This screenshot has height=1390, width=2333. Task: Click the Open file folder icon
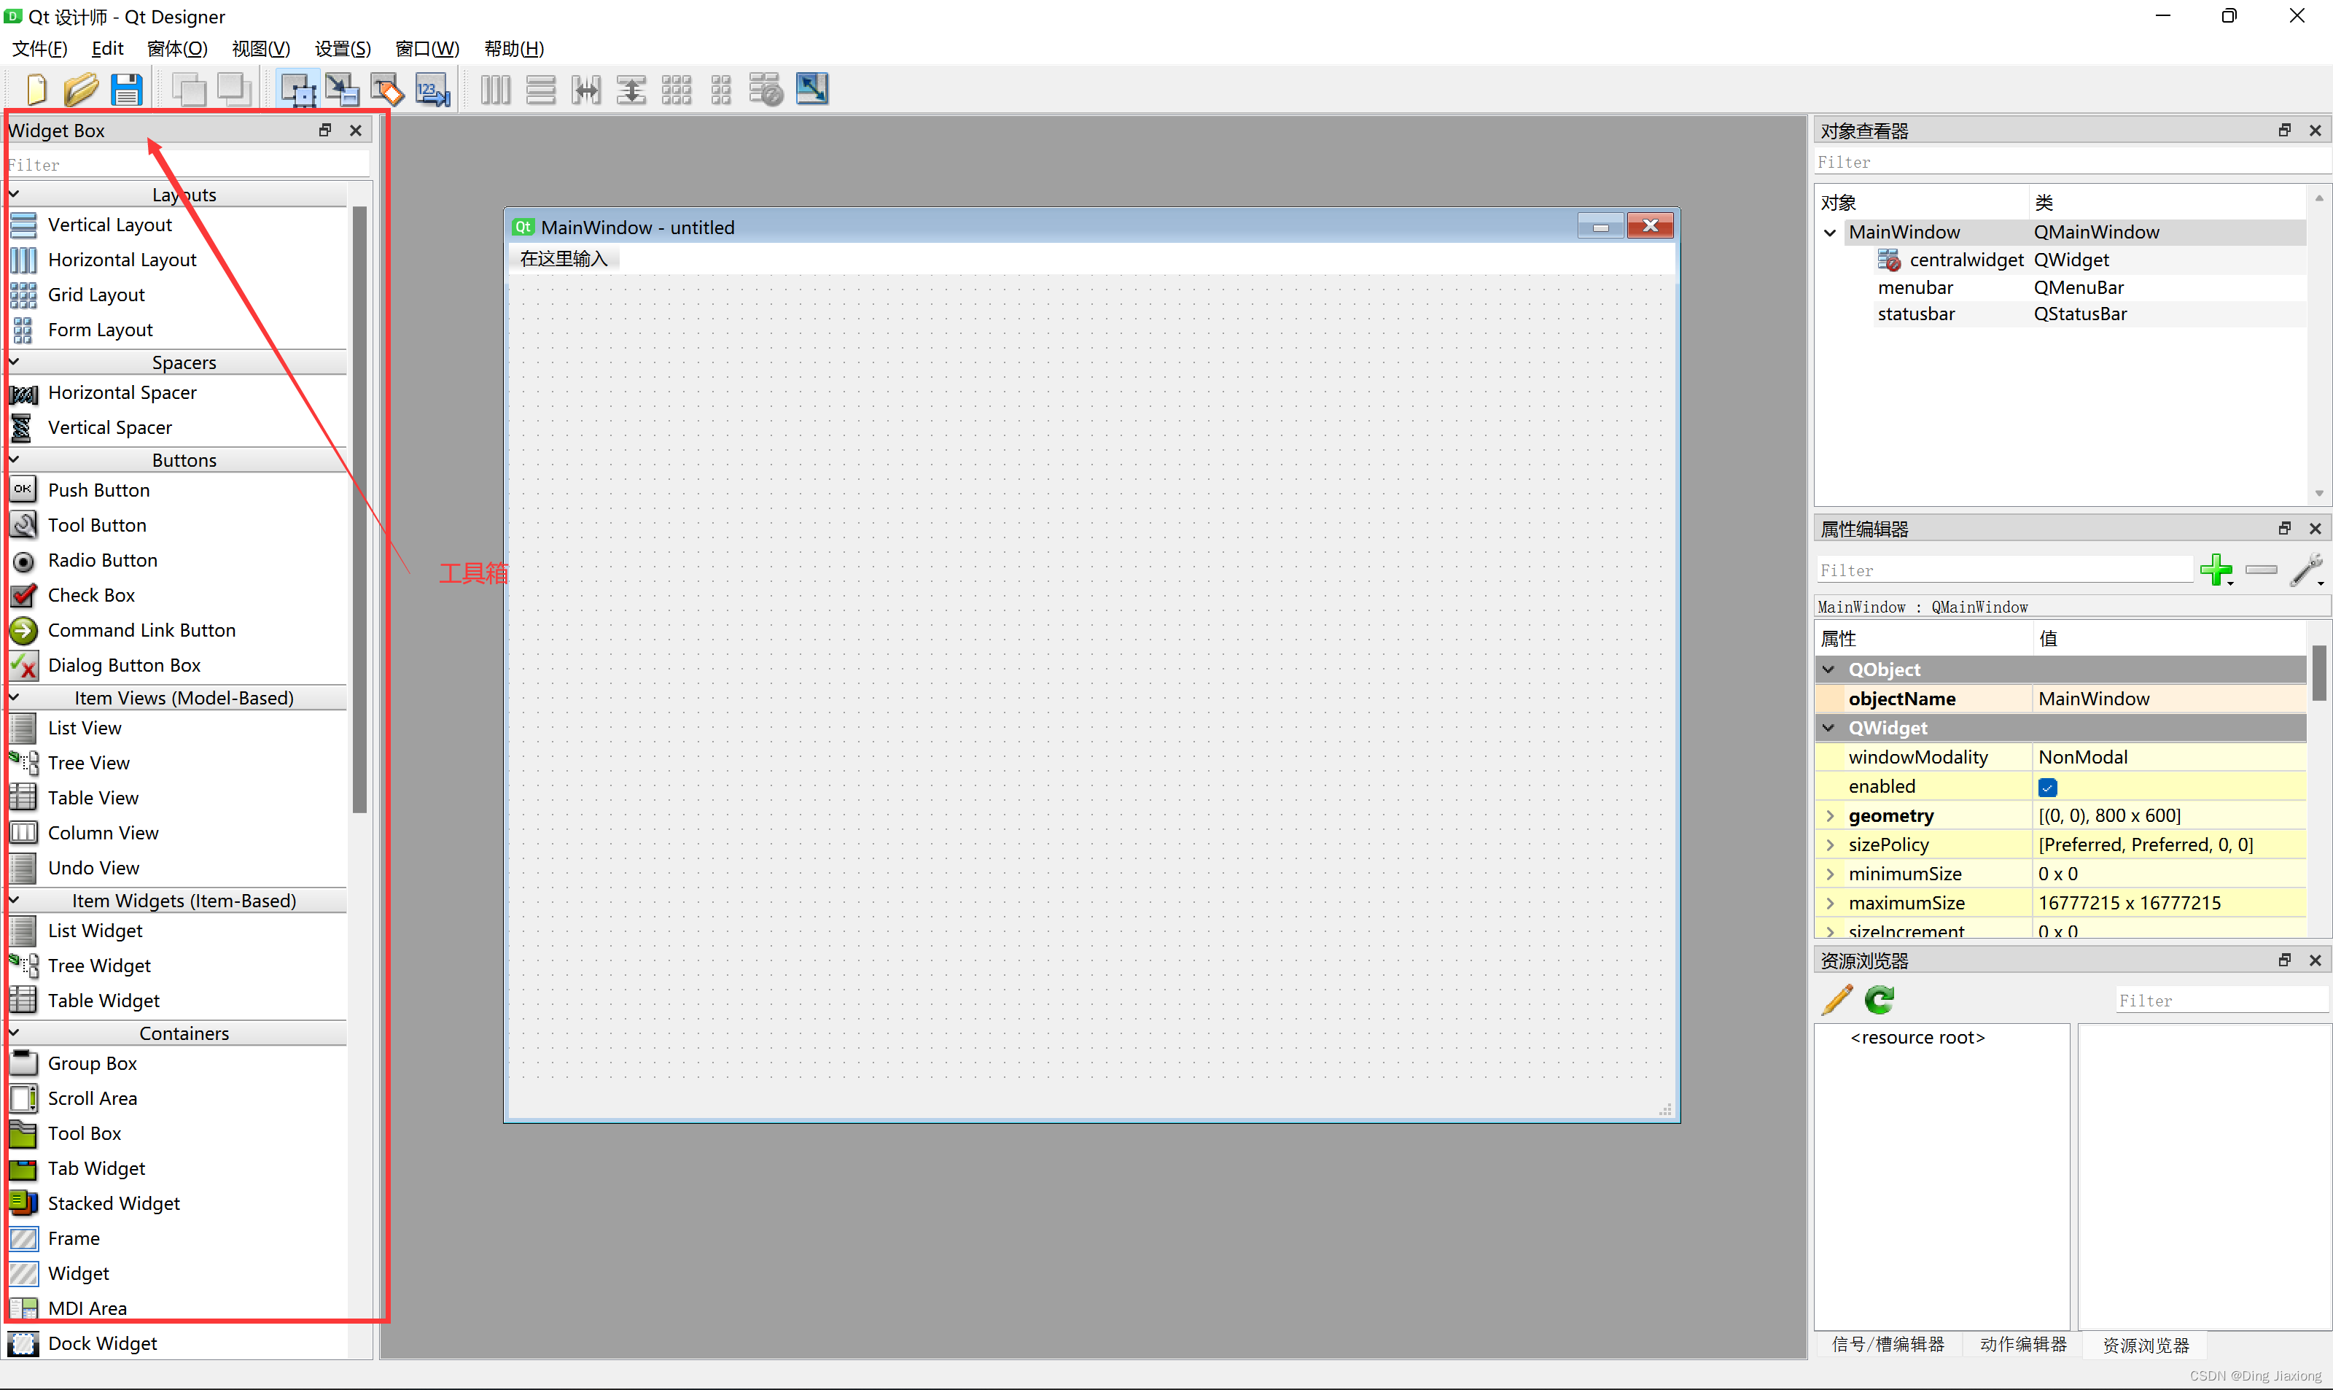click(80, 90)
